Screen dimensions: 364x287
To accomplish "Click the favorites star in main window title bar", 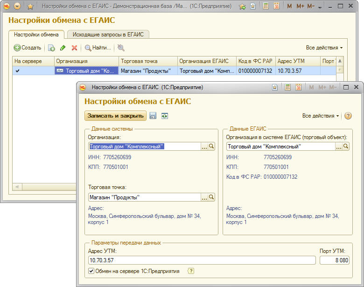I will (x=30, y=7).
